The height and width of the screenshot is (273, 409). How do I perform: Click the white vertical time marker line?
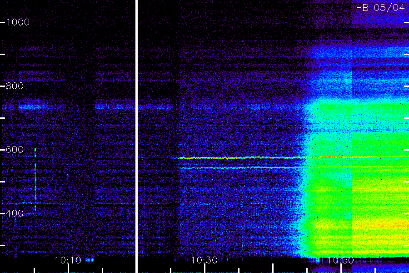pyautogui.click(x=136, y=136)
